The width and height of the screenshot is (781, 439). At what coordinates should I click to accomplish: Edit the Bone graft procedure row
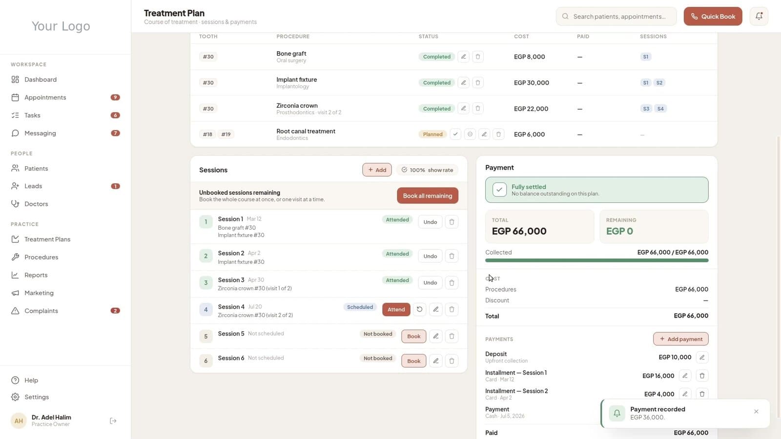point(464,57)
